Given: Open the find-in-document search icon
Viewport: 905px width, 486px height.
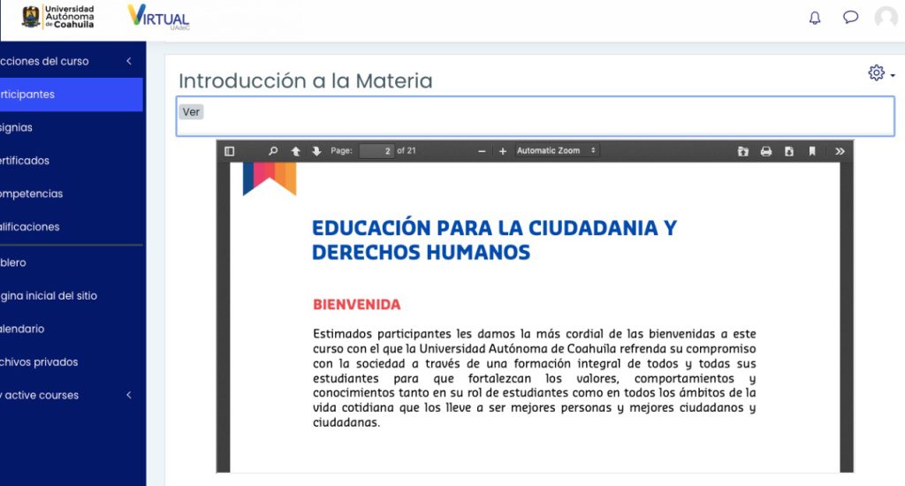Looking at the screenshot, I should (x=273, y=151).
